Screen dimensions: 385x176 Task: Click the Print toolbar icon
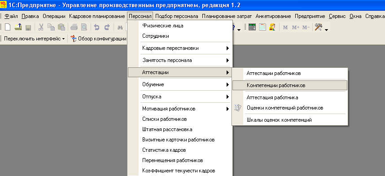click(74, 27)
